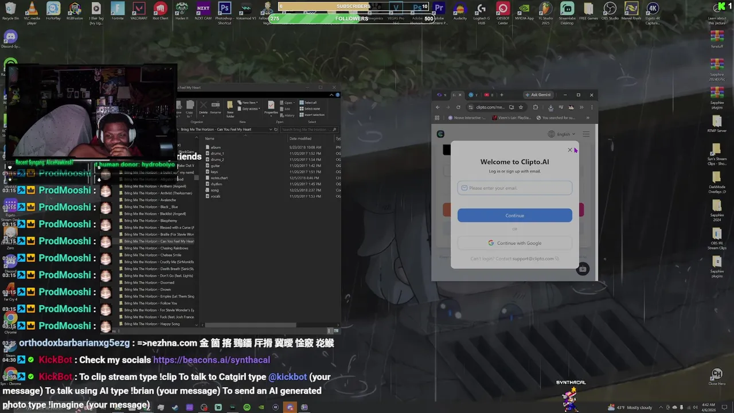Open Chrome downloads icon
The height and width of the screenshot is (413, 734).
click(550, 107)
